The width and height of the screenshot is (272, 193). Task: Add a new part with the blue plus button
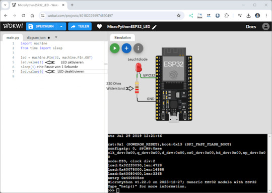[126, 48]
